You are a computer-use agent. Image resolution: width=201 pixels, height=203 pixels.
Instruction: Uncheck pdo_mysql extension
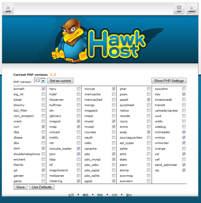(x=114, y=159)
